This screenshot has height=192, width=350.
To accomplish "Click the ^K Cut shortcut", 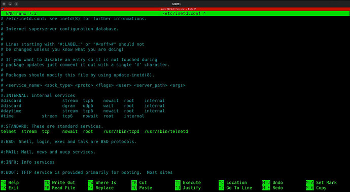I will click(139, 183).
